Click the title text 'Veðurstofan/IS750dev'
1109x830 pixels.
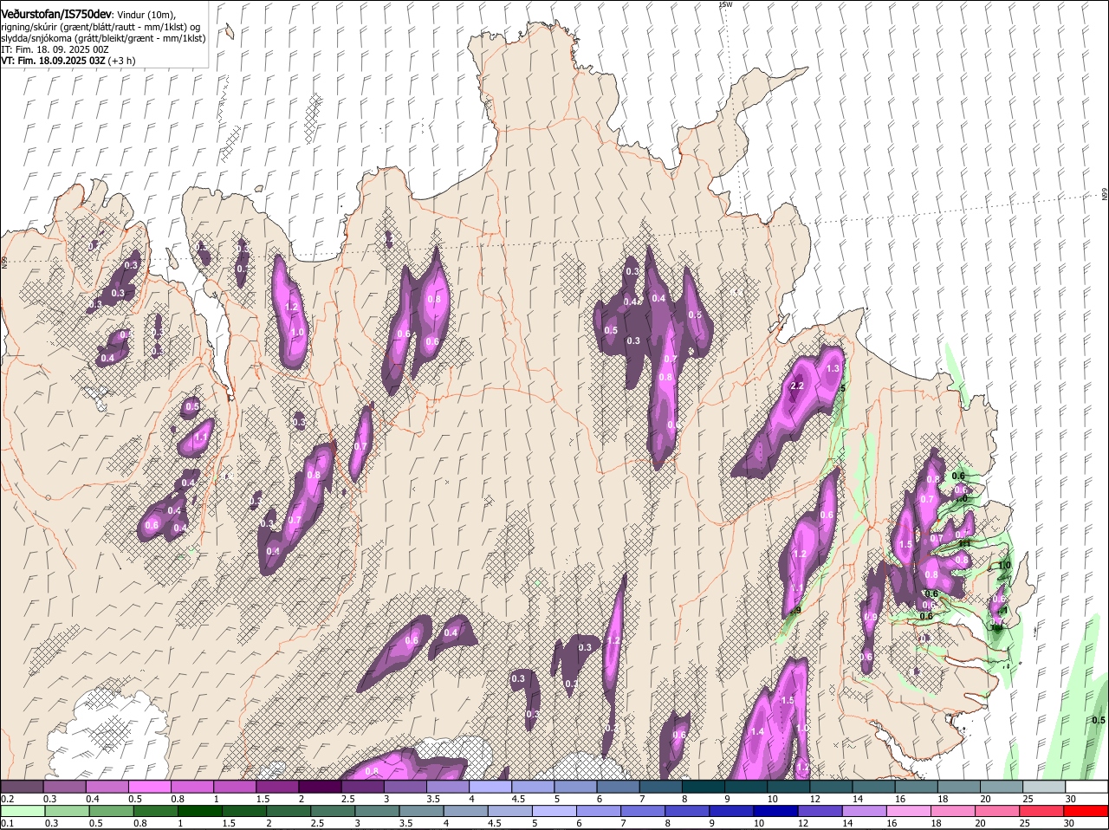[x=56, y=16]
